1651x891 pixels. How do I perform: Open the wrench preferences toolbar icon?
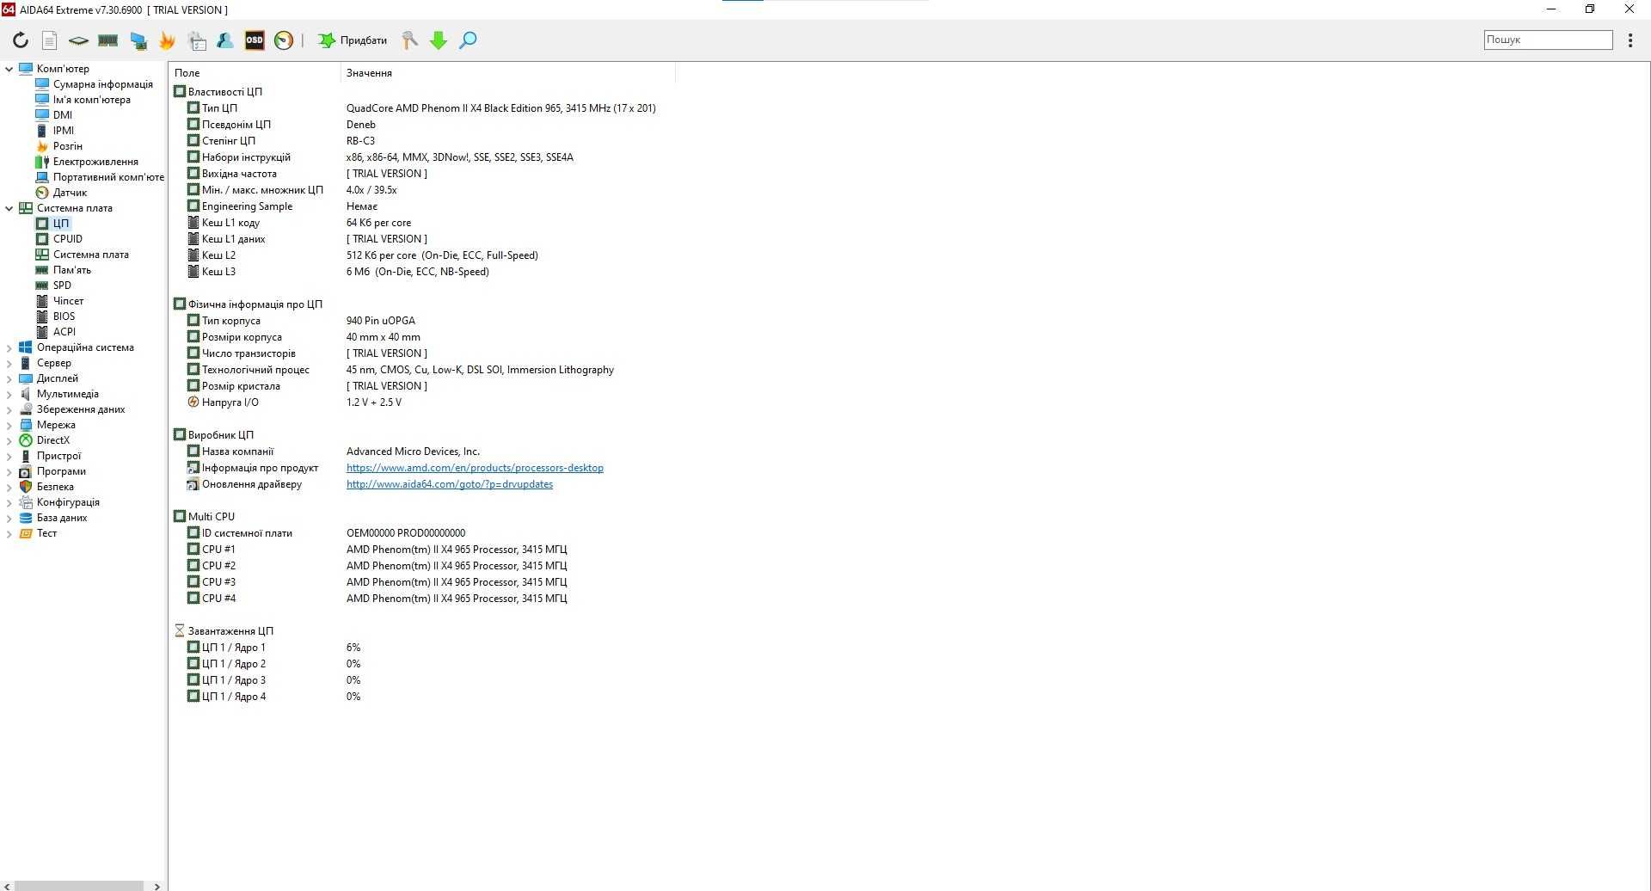[410, 40]
